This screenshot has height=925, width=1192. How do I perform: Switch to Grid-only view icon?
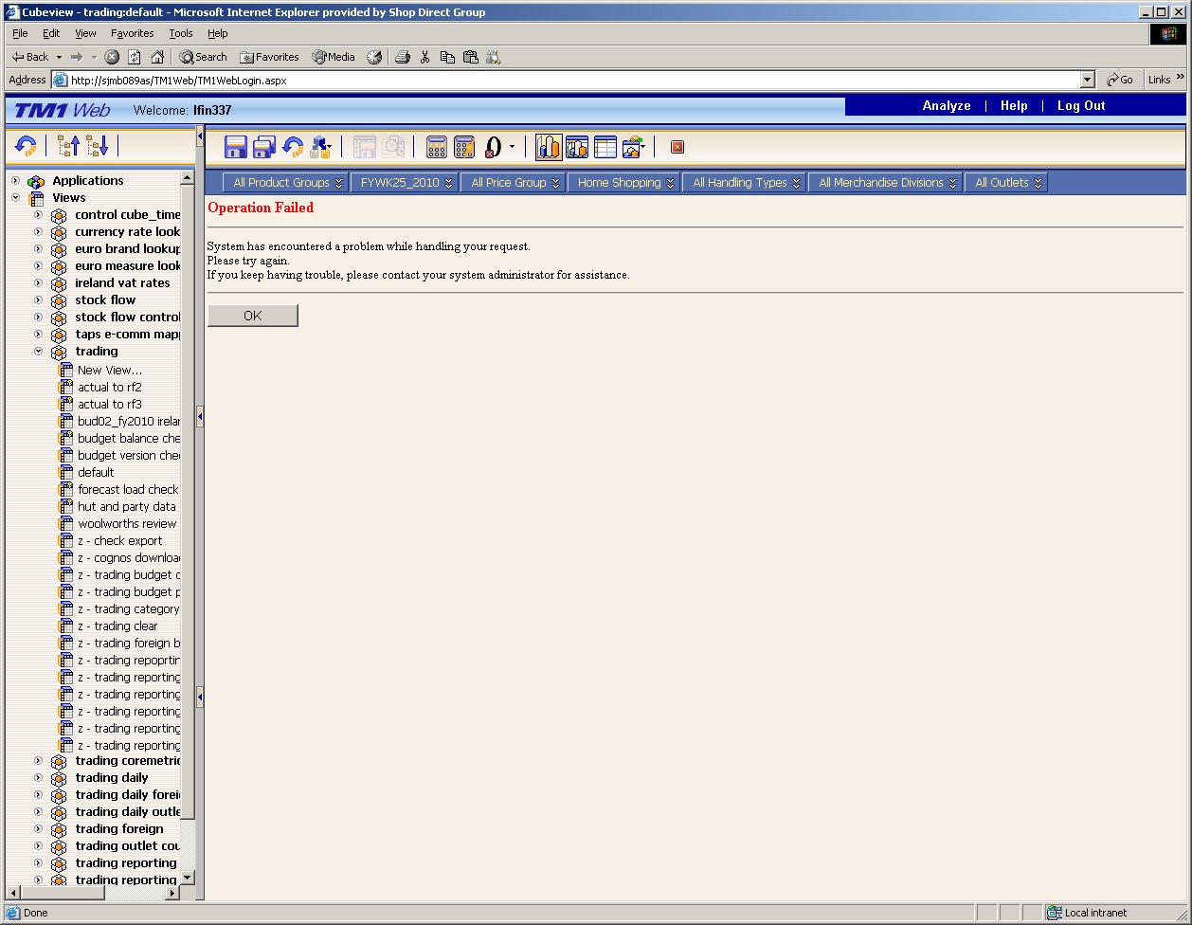coord(605,147)
